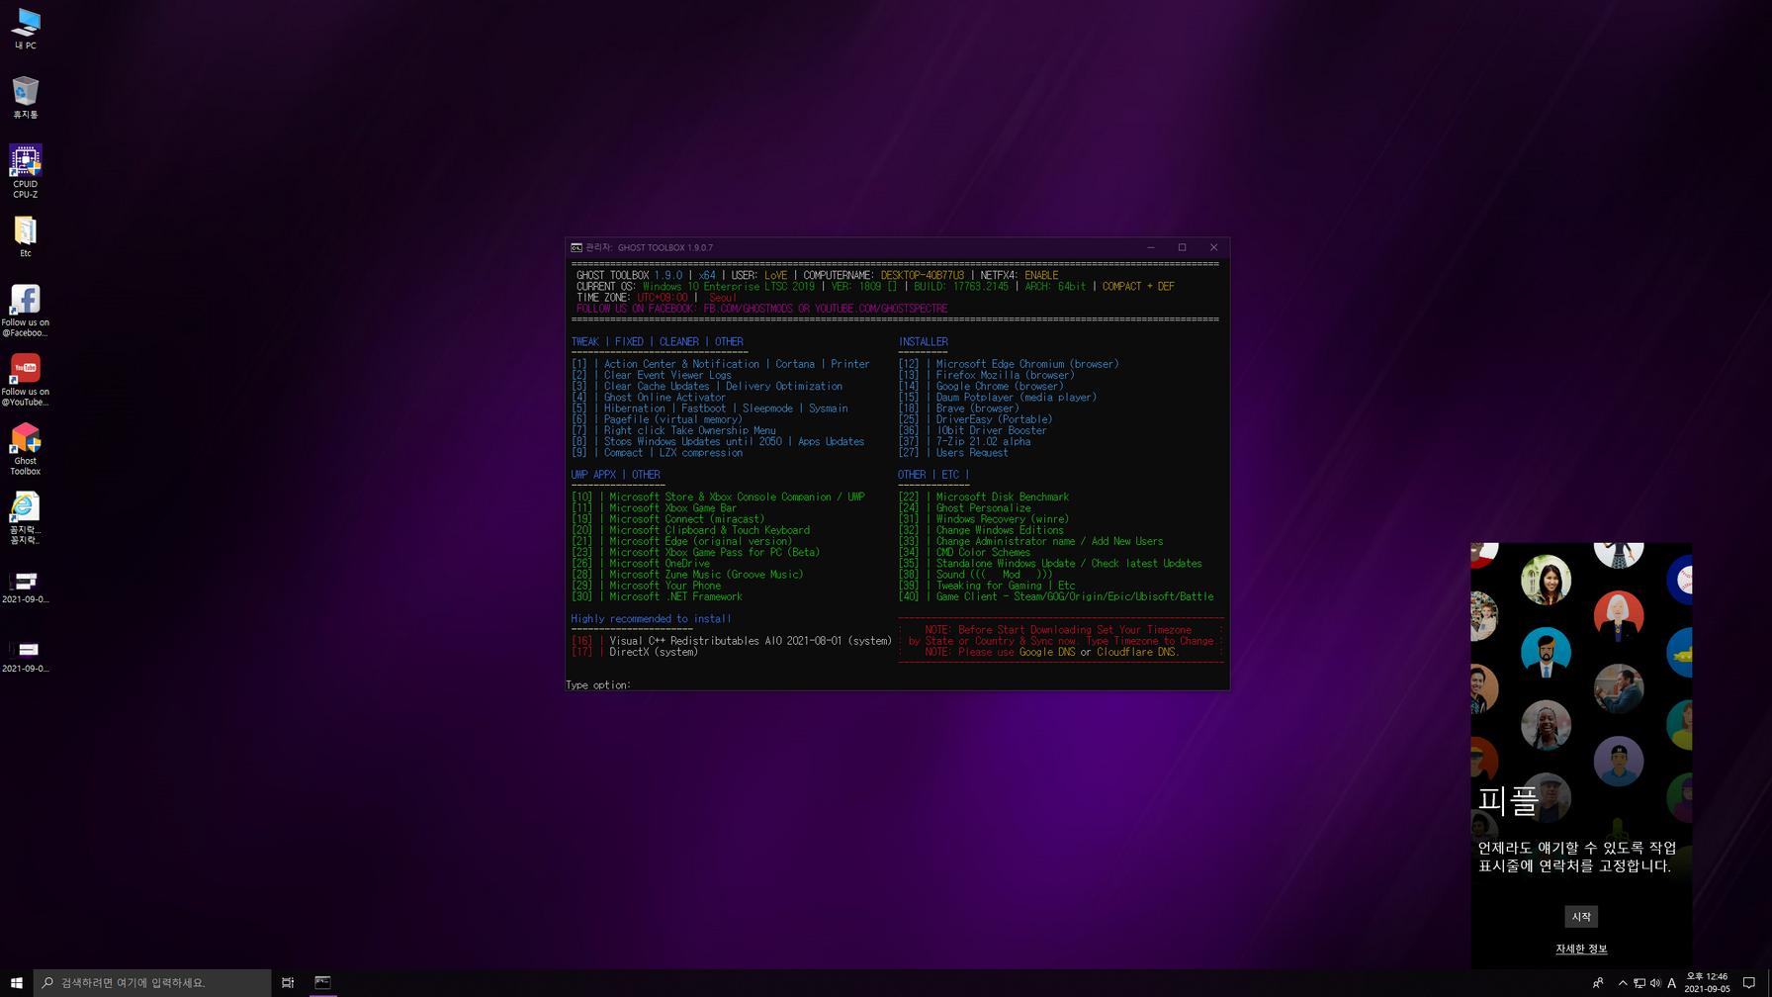Click the Type option prompt line

pyautogui.click(x=598, y=684)
